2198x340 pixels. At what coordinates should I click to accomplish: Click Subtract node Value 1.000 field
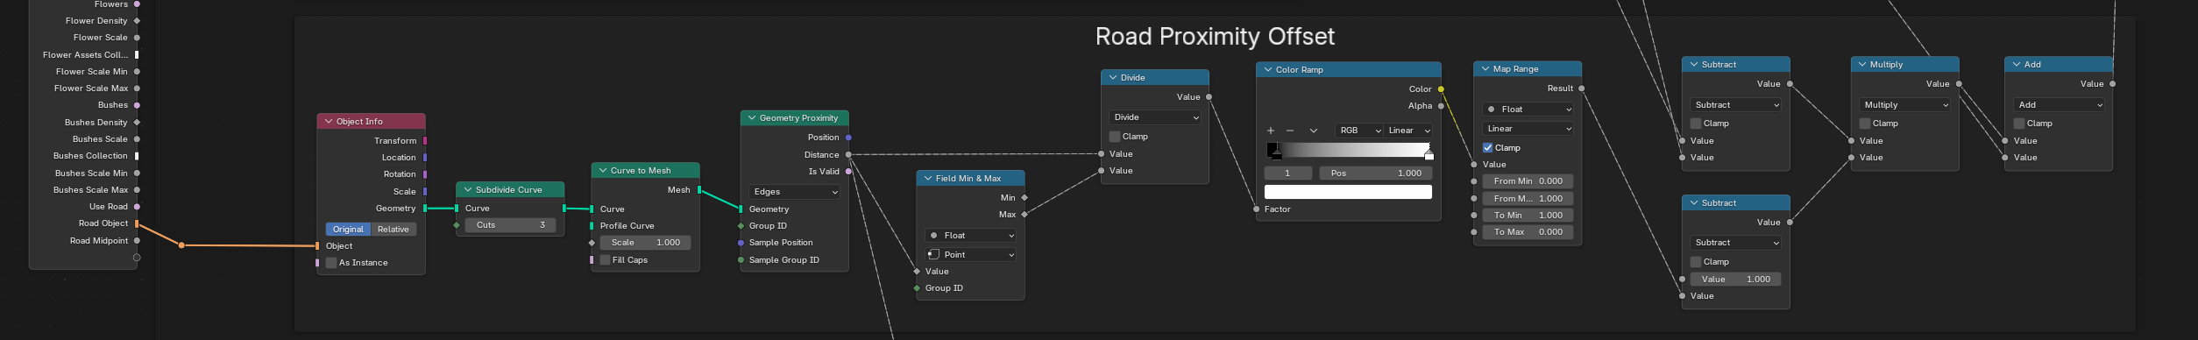[x=1736, y=280]
